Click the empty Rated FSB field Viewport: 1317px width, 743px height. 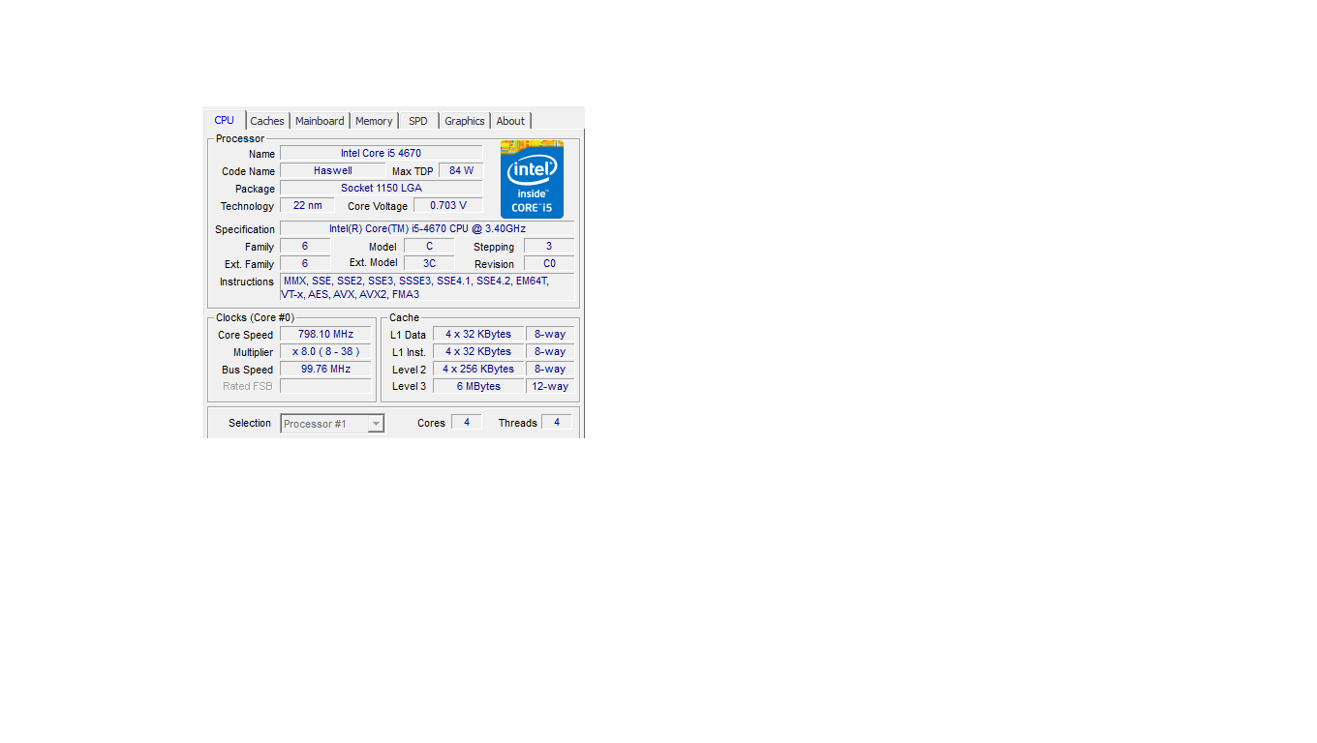pos(325,386)
